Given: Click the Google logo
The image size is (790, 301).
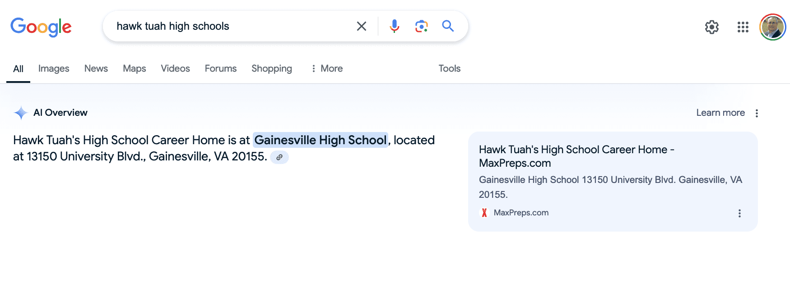Looking at the screenshot, I should click(x=41, y=27).
